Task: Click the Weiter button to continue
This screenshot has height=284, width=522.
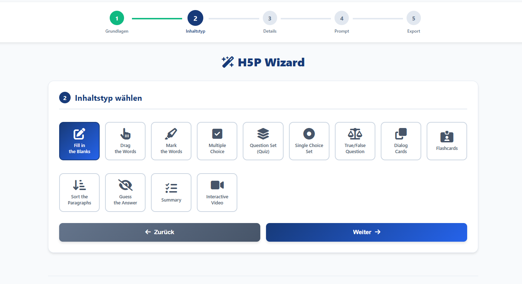Action: coord(366,232)
